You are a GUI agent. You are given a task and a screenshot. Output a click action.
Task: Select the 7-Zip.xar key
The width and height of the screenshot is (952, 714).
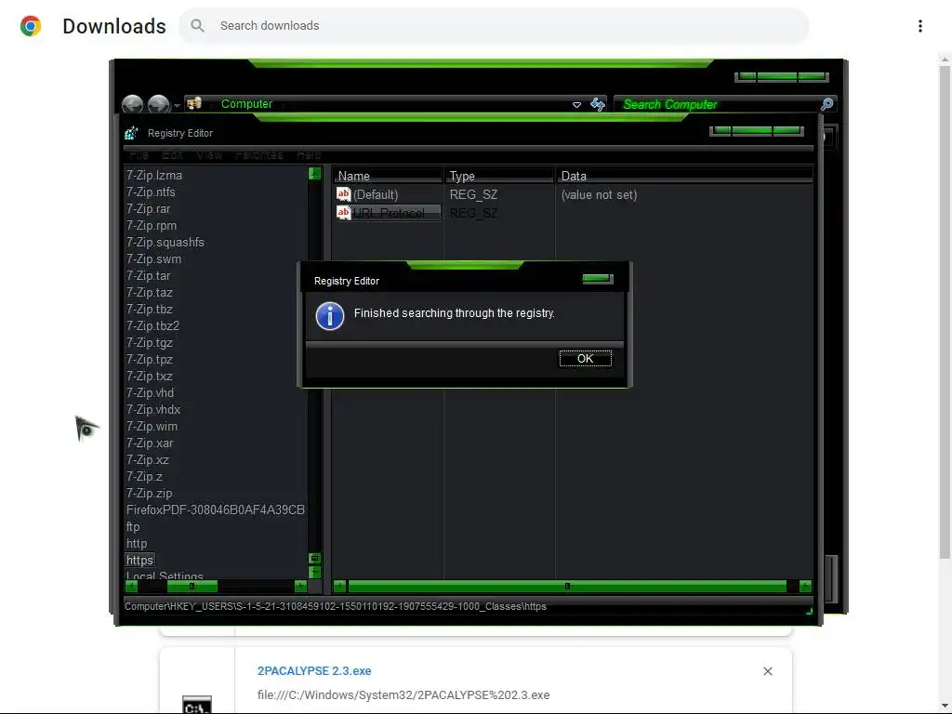150,443
